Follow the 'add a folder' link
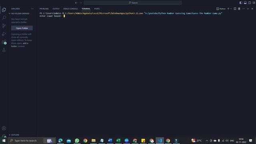The image size is (256, 144). 20,45
